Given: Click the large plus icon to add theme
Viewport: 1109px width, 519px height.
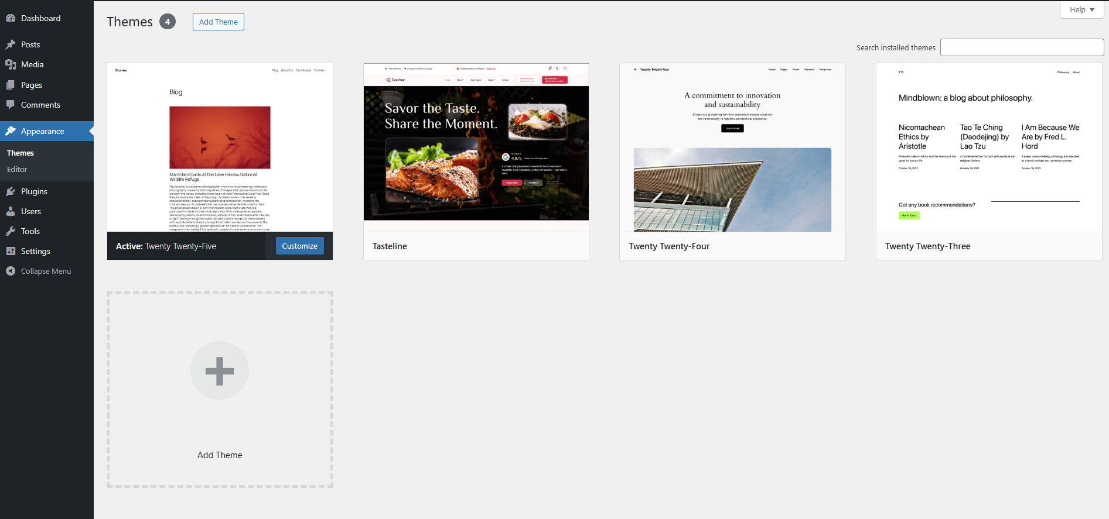Looking at the screenshot, I should (x=220, y=370).
